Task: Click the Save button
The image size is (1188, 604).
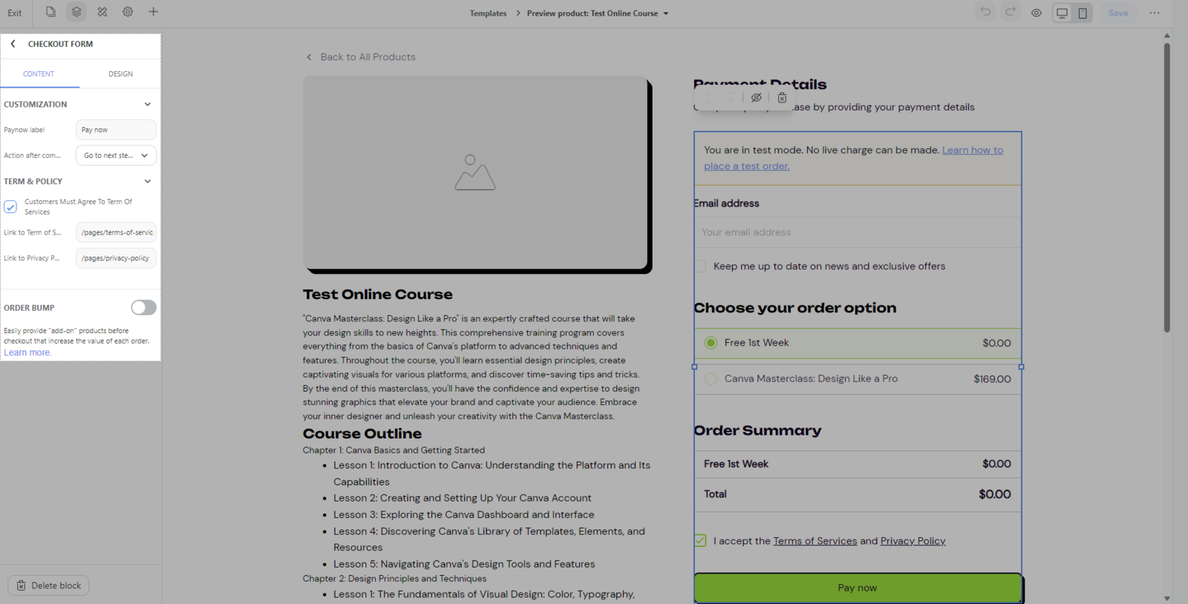Action: click(1118, 13)
